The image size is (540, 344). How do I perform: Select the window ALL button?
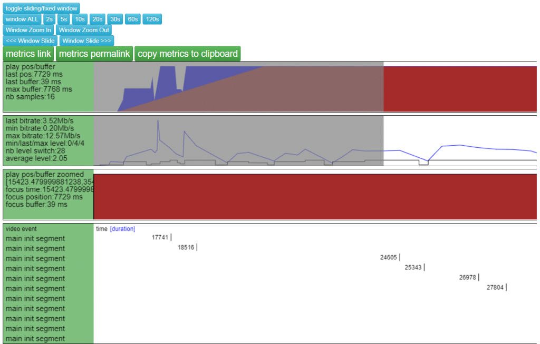(x=22, y=19)
